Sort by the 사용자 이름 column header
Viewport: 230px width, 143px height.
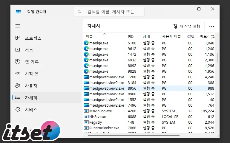pyautogui.click(x=172, y=36)
